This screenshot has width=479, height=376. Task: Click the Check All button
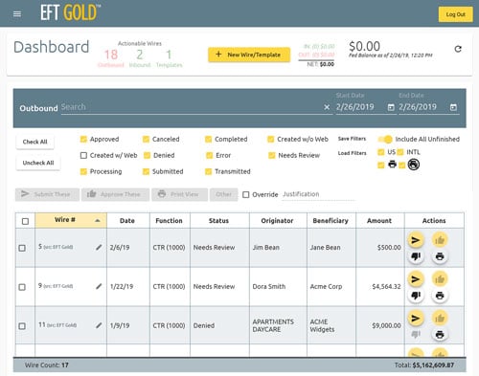click(x=34, y=142)
